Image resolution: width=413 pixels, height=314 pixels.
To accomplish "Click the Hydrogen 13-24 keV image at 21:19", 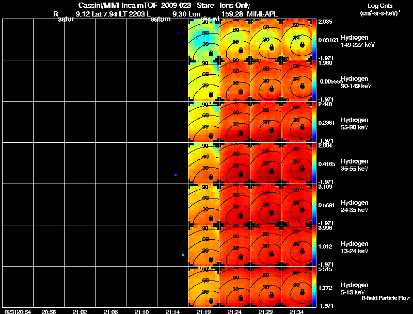I will 203,245.
